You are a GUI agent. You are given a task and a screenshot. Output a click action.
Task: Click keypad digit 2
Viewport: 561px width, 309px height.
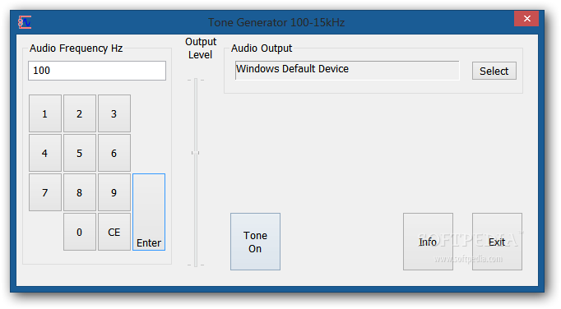click(80, 113)
